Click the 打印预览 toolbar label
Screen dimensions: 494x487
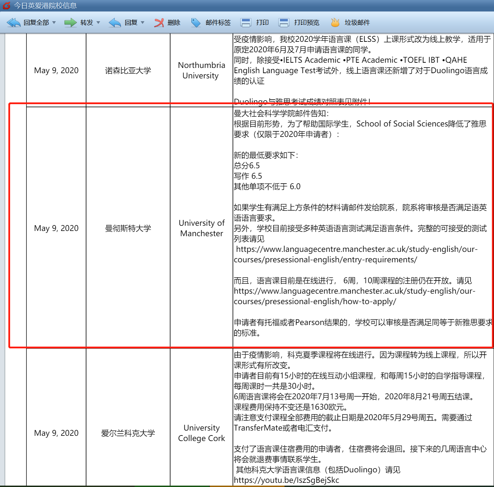point(306,23)
